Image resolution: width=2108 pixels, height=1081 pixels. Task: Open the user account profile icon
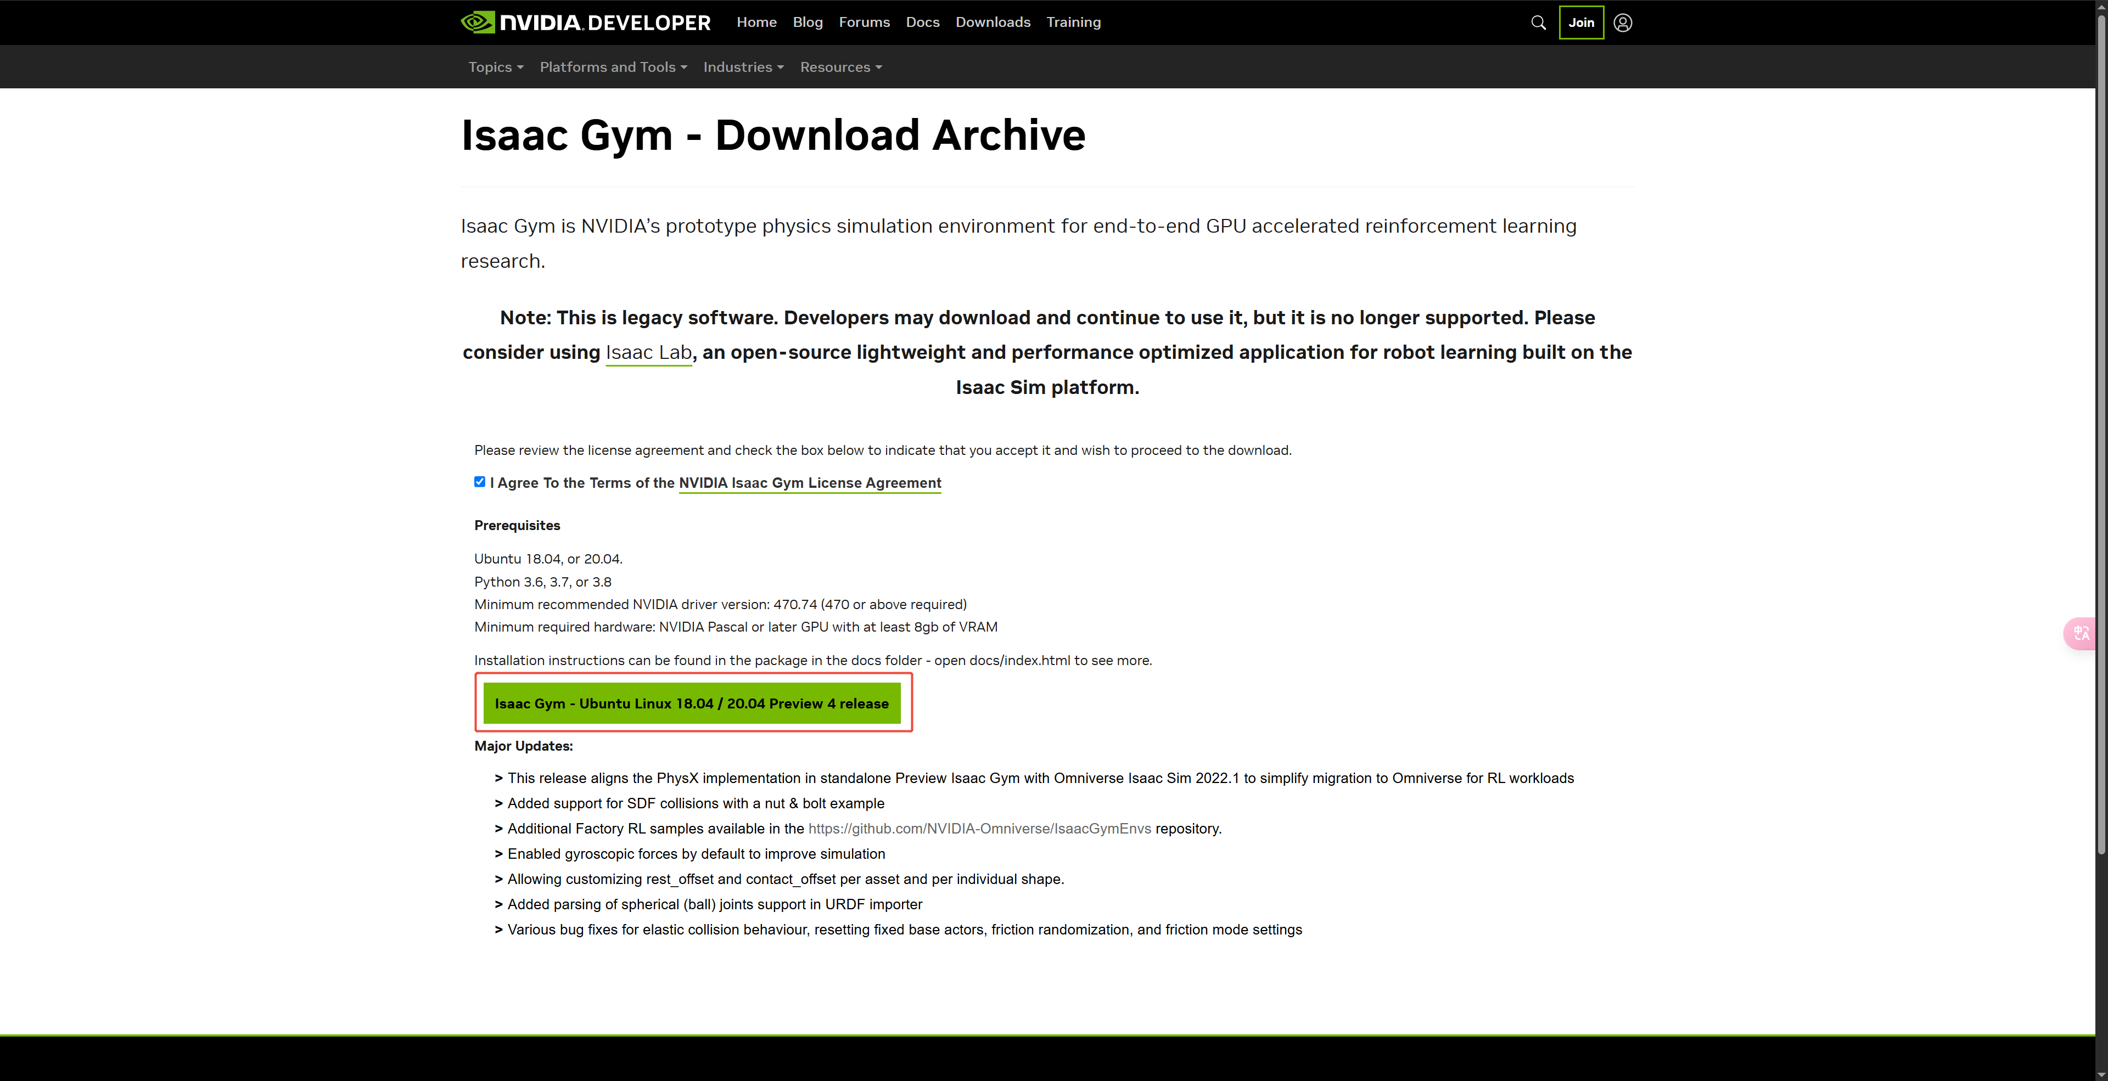coord(1623,23)
